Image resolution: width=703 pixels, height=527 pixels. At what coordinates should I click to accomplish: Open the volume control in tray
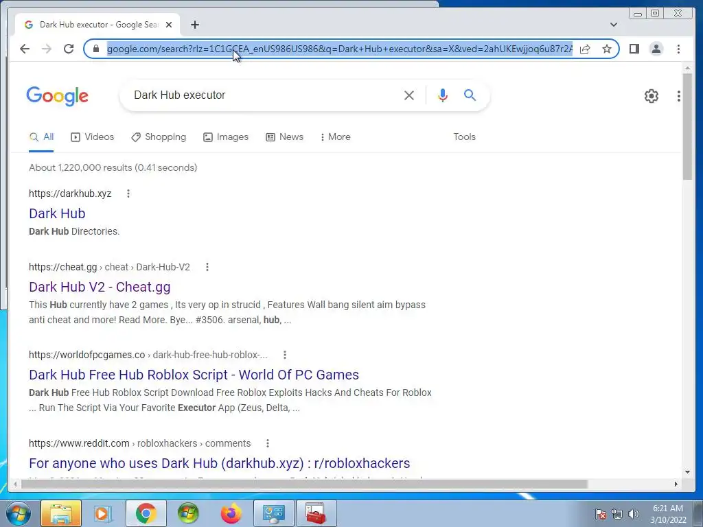(634, 514)
